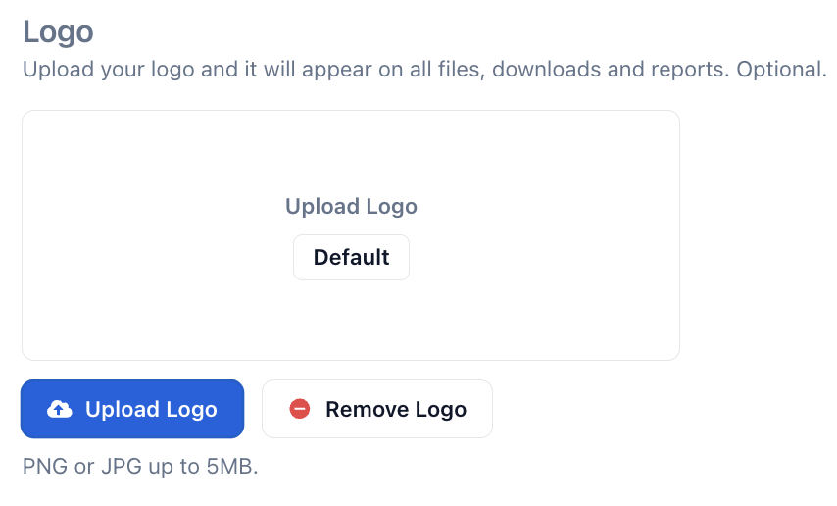Click "5MB" in file size hint
The height and width of the screenshot is (506, 837).
pyautogui.click(x=230, y=466)
